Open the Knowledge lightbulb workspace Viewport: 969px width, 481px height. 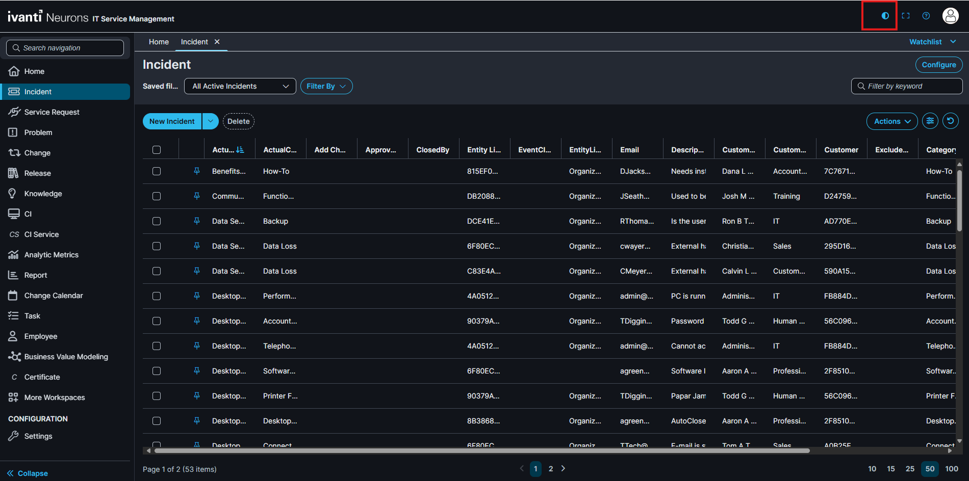(43, 194)
